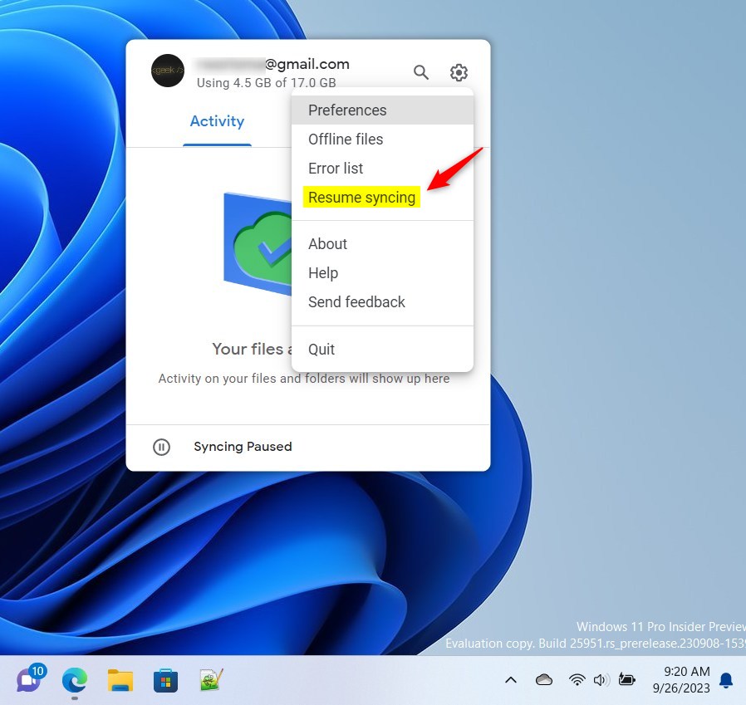This screenshot has width=746, height=705.
Task: Open Preferences from the settings menu
Action: [382, 110]
